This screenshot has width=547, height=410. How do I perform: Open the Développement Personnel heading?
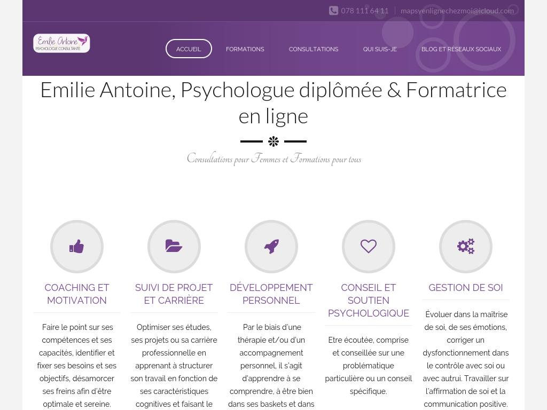271,294
